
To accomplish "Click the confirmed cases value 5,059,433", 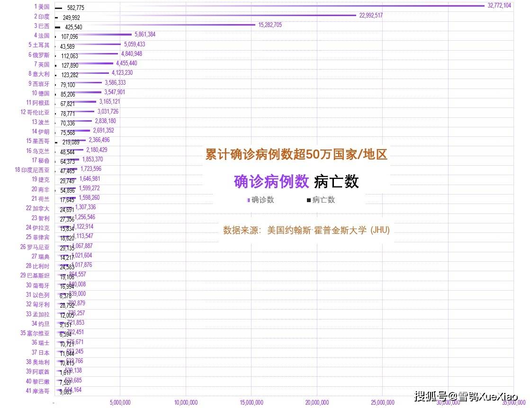I will tap(135, 44).
